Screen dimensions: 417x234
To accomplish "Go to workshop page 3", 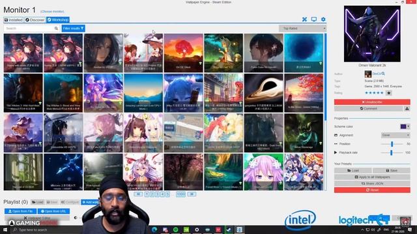I will 157,194.
